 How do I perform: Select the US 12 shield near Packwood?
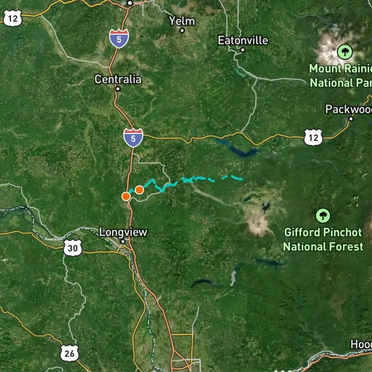[313, 137]
